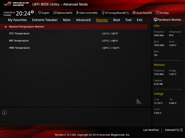185x138 pixels.
Task: Open the My Favorites tab
Action: [17, 20]
